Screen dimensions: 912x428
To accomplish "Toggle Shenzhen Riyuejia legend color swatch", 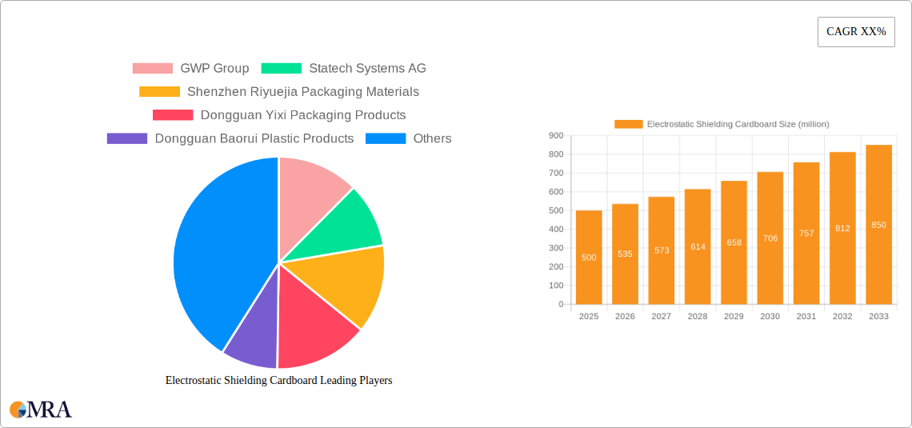I will (159, 92).
